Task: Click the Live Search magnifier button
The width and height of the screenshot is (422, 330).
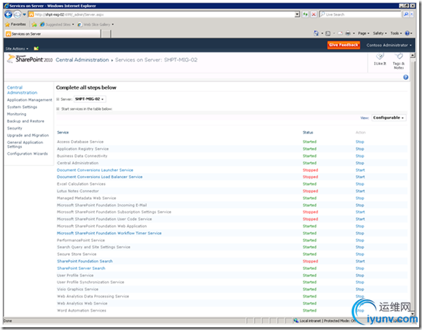Action: click(x=406, y=14)
